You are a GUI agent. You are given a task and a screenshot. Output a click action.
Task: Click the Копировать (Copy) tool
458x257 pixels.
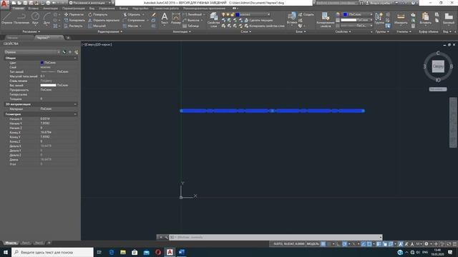(74, 20)
